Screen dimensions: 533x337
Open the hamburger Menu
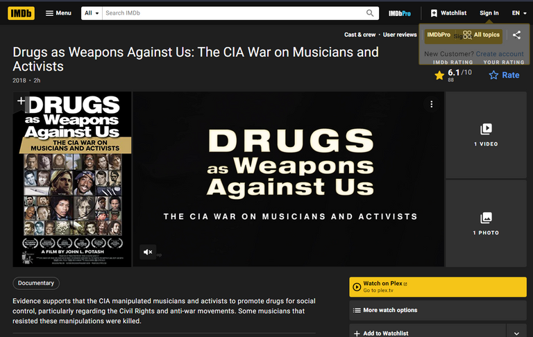58,13
